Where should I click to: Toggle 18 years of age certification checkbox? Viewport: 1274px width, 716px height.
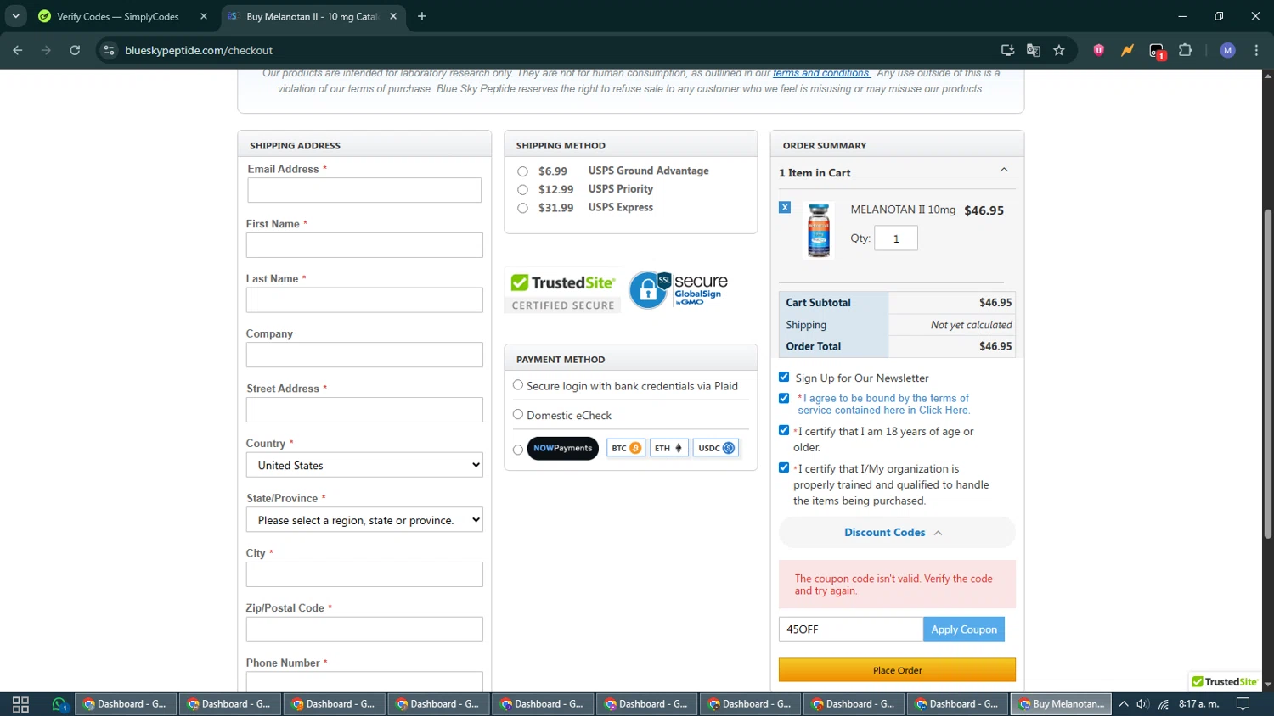tap(784, 430)
